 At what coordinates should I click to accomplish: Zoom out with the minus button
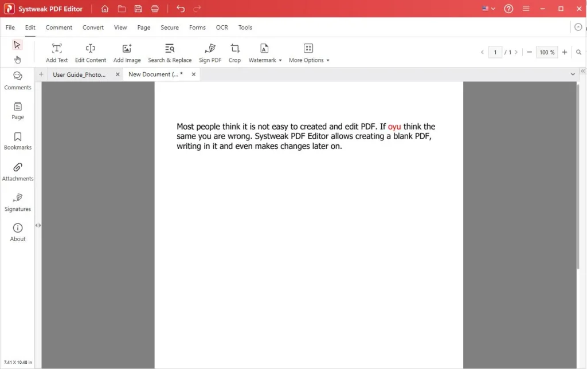(x=529, y=52)
